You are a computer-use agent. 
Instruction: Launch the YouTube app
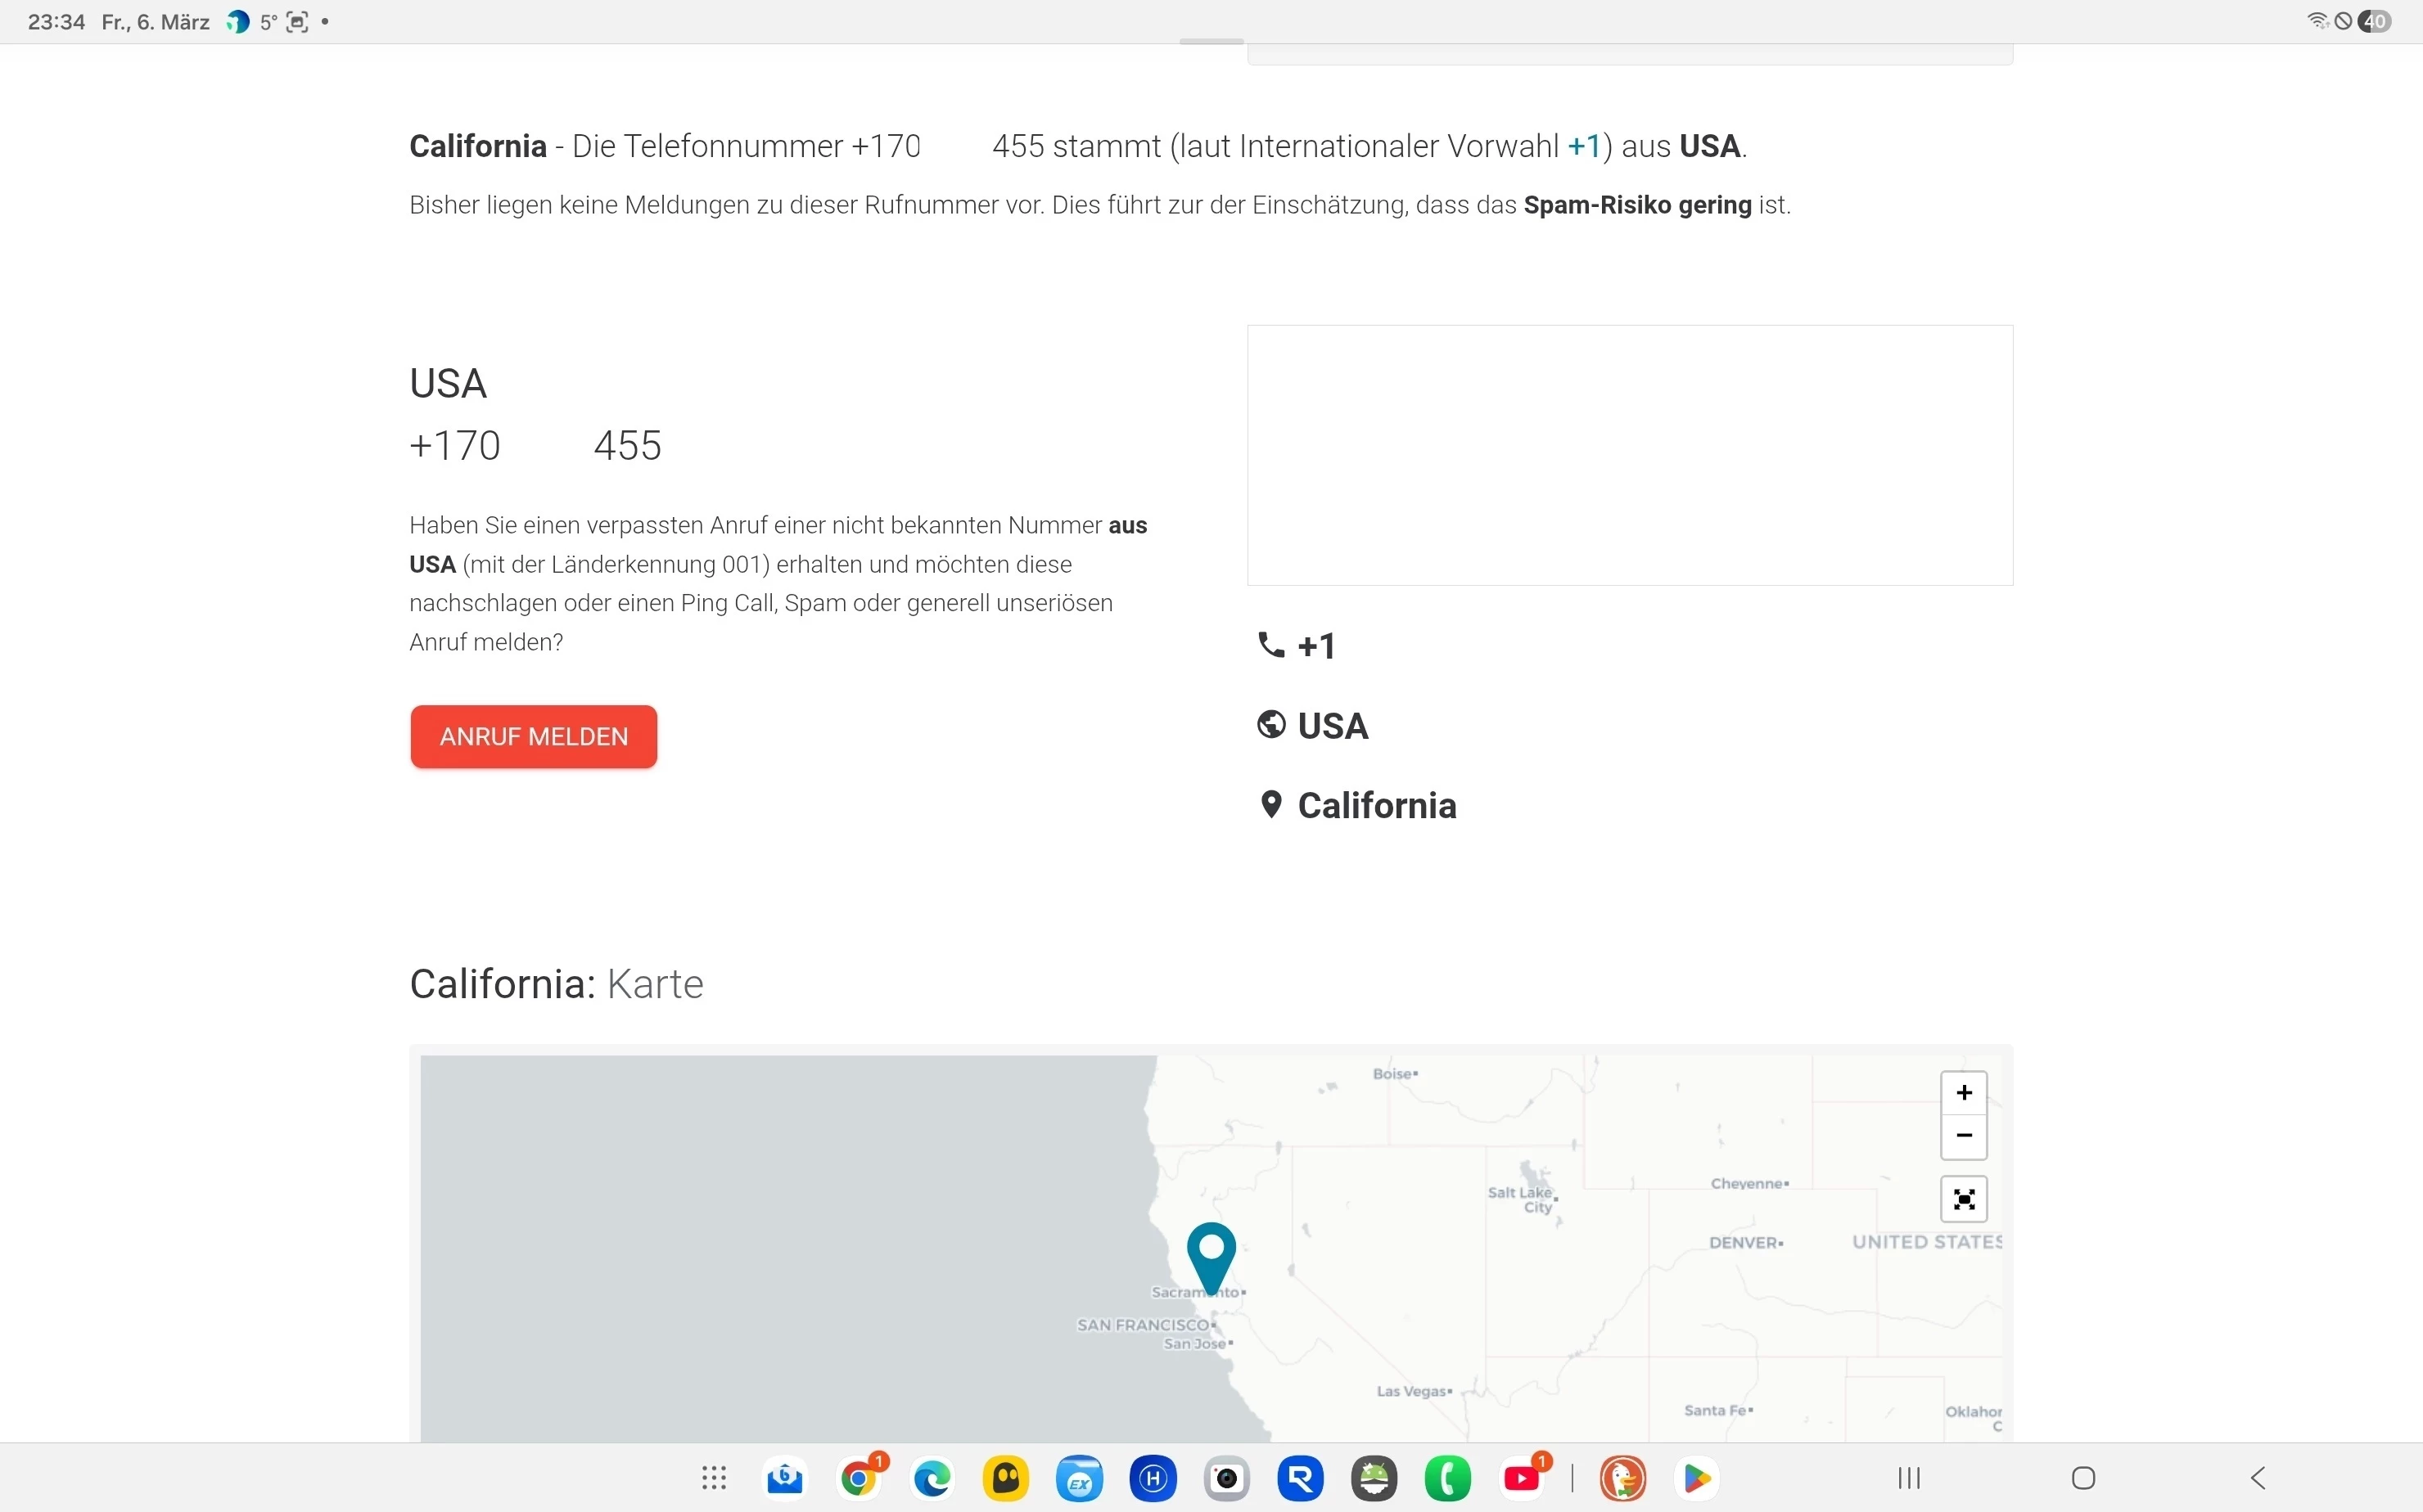(1522, 1478)
